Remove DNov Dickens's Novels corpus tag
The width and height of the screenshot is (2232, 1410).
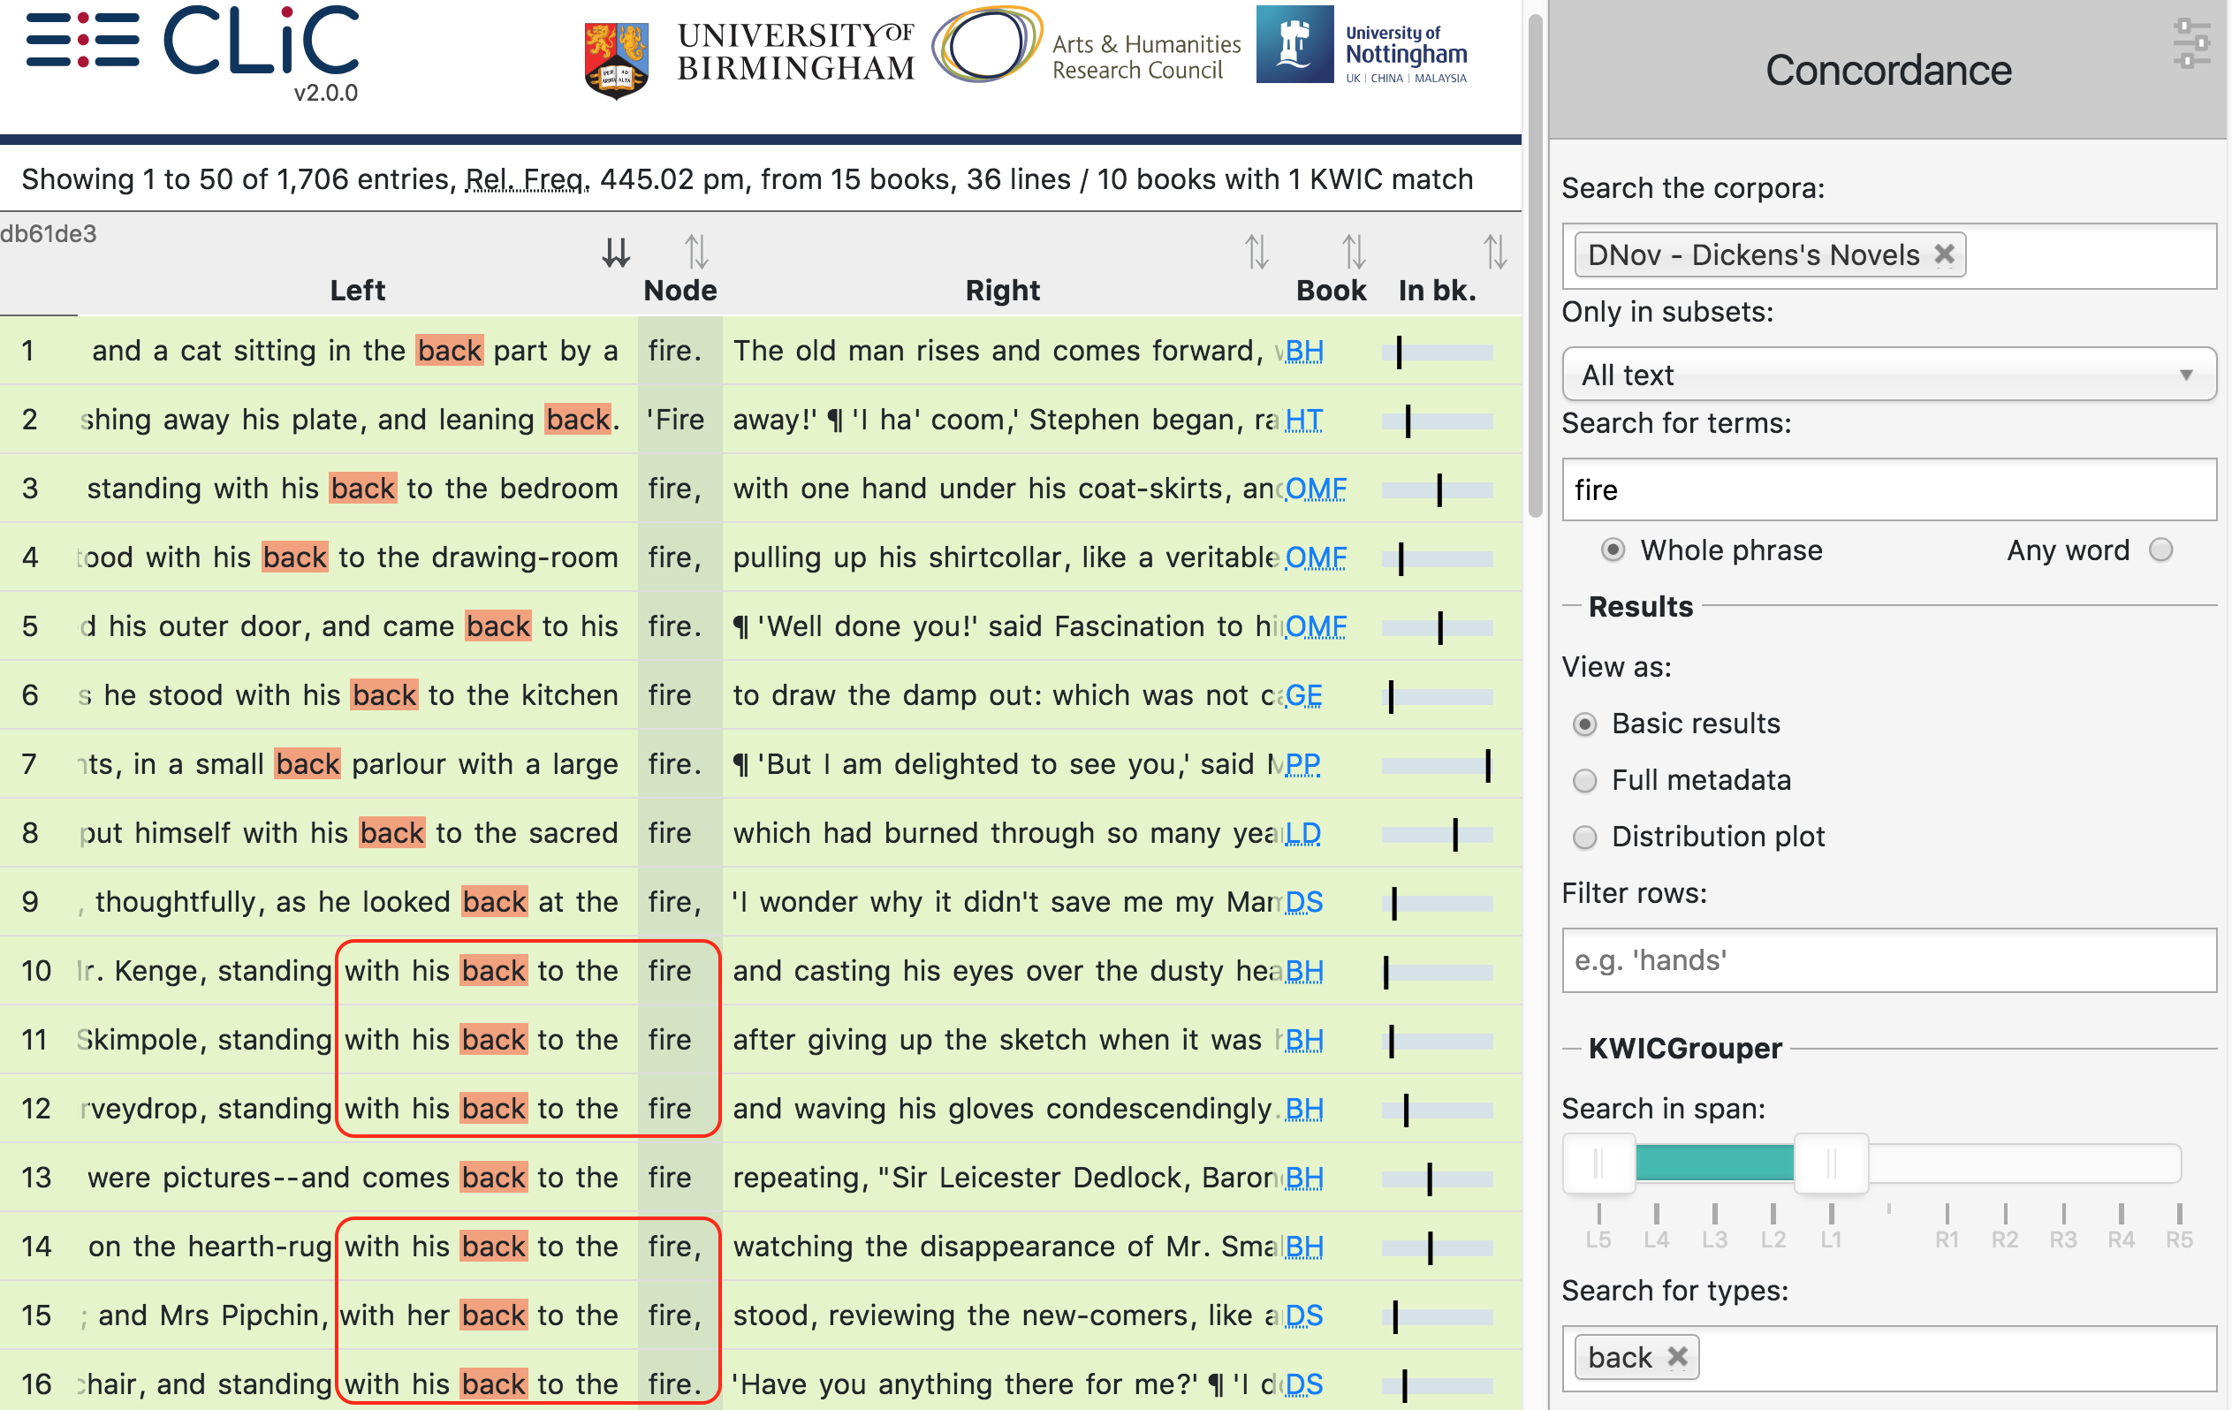click(x=1945, y=254)
